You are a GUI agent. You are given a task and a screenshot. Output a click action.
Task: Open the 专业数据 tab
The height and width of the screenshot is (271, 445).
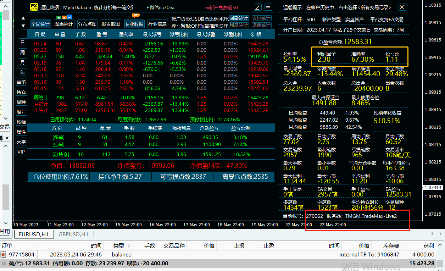[x=134, y=24]
